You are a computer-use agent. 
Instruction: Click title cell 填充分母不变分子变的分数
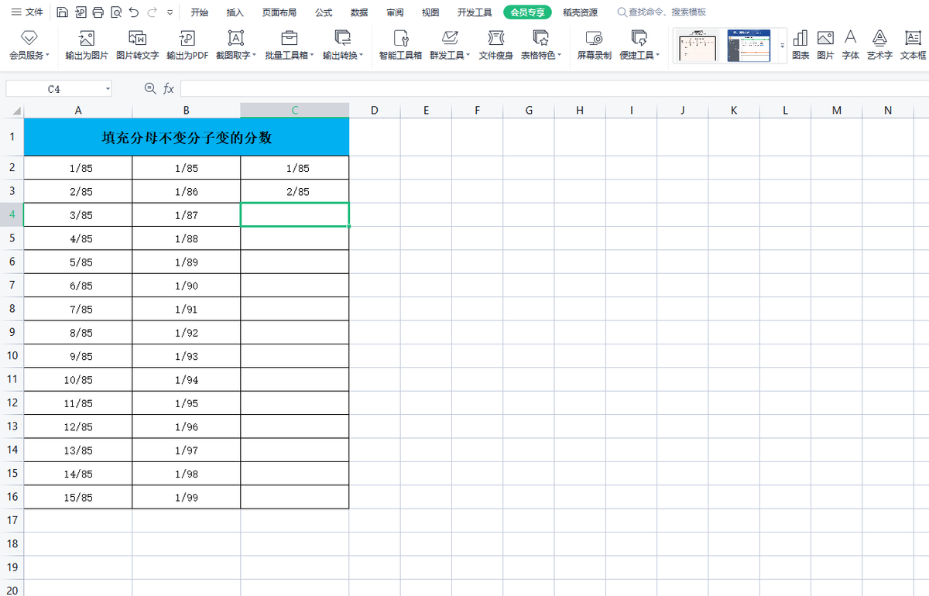187,137
